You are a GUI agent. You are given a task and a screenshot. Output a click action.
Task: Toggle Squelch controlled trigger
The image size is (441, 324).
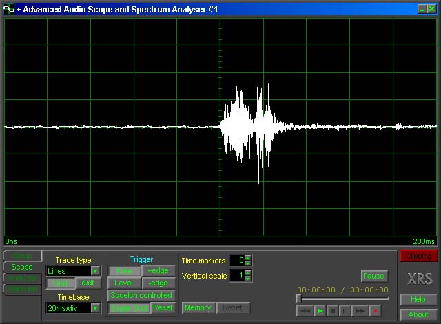[141, 295]
